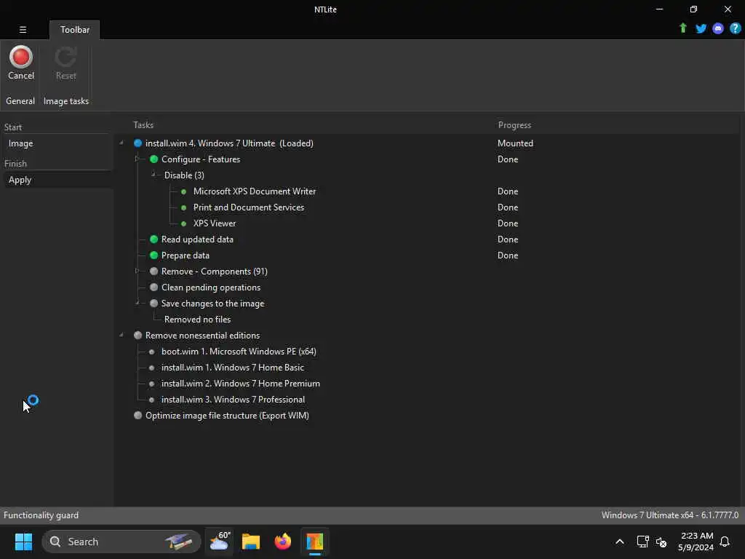Select Removed no files entry
Viewport: 745px width, 559px height.
[197, 320]
